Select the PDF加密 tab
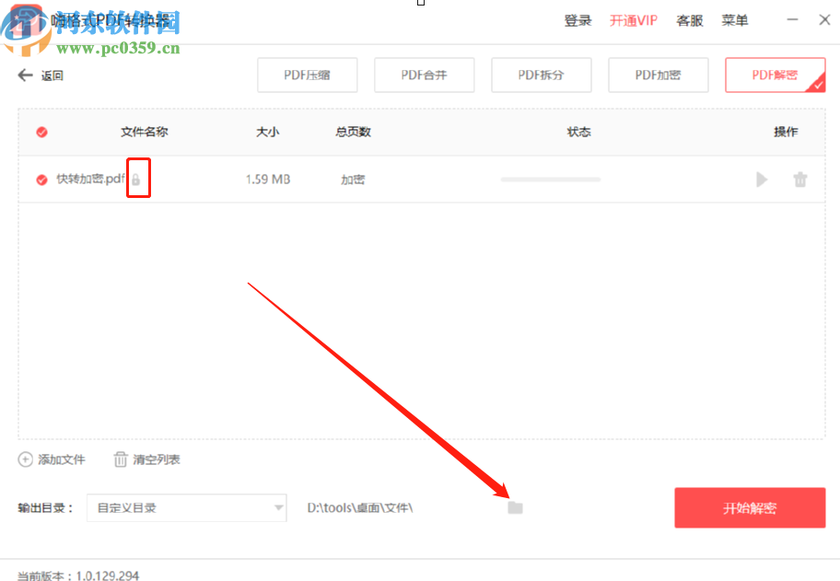This screenshot has height=581, width=840. [658, 75]
